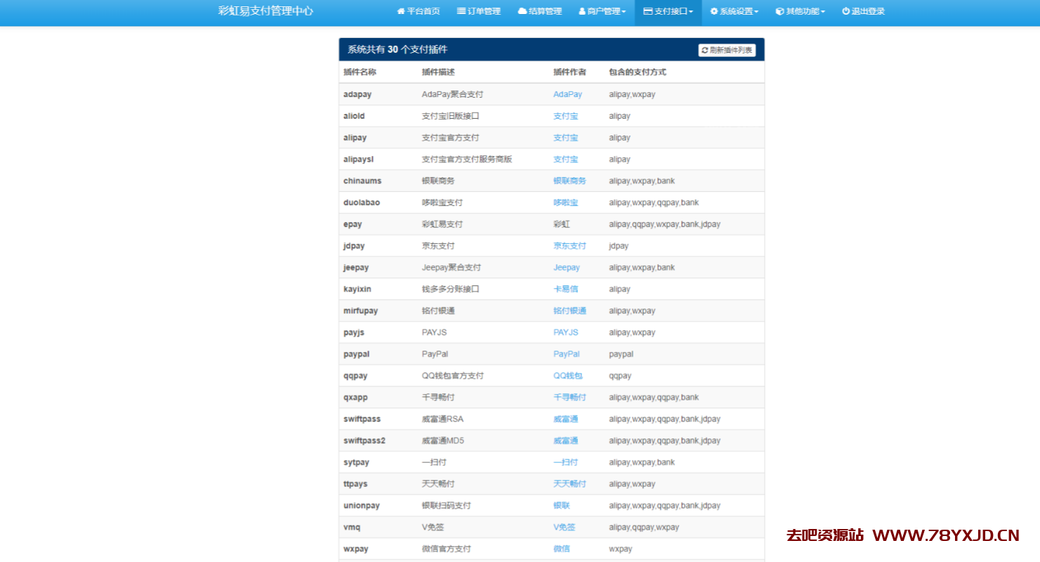The height and width of the screenshot is (562, 1040).
Task: Click the 系统共有 30 个支付插件 panel heading
Action: (397, 50)
